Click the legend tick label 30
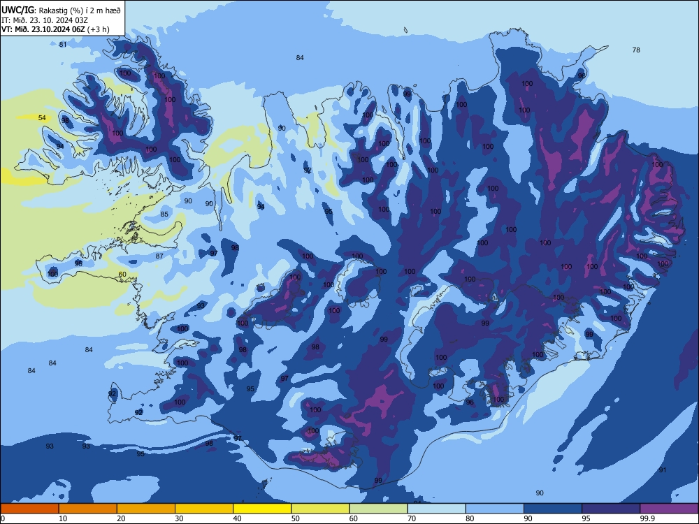The height and width of the screenshot is (524, 699). coord(179,518)
